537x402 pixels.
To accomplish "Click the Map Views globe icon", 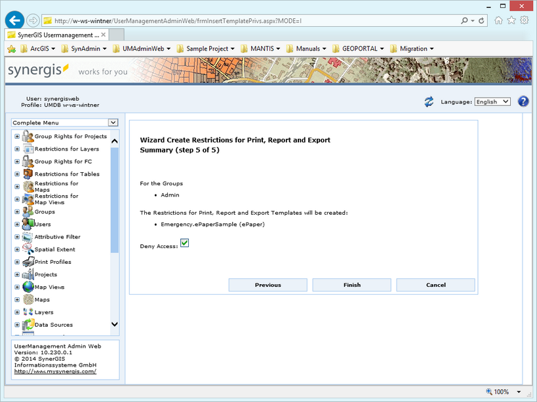I will point(27,286).
